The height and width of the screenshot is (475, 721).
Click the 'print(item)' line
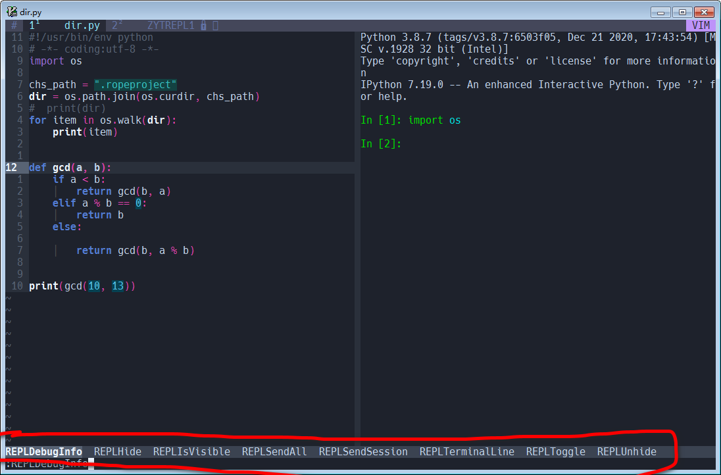point(85,132)
